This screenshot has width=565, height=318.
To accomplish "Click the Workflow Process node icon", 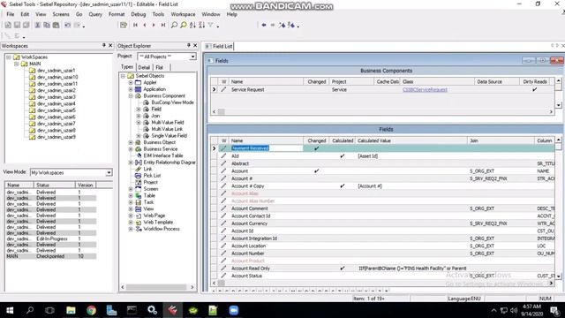I will 138,229.
